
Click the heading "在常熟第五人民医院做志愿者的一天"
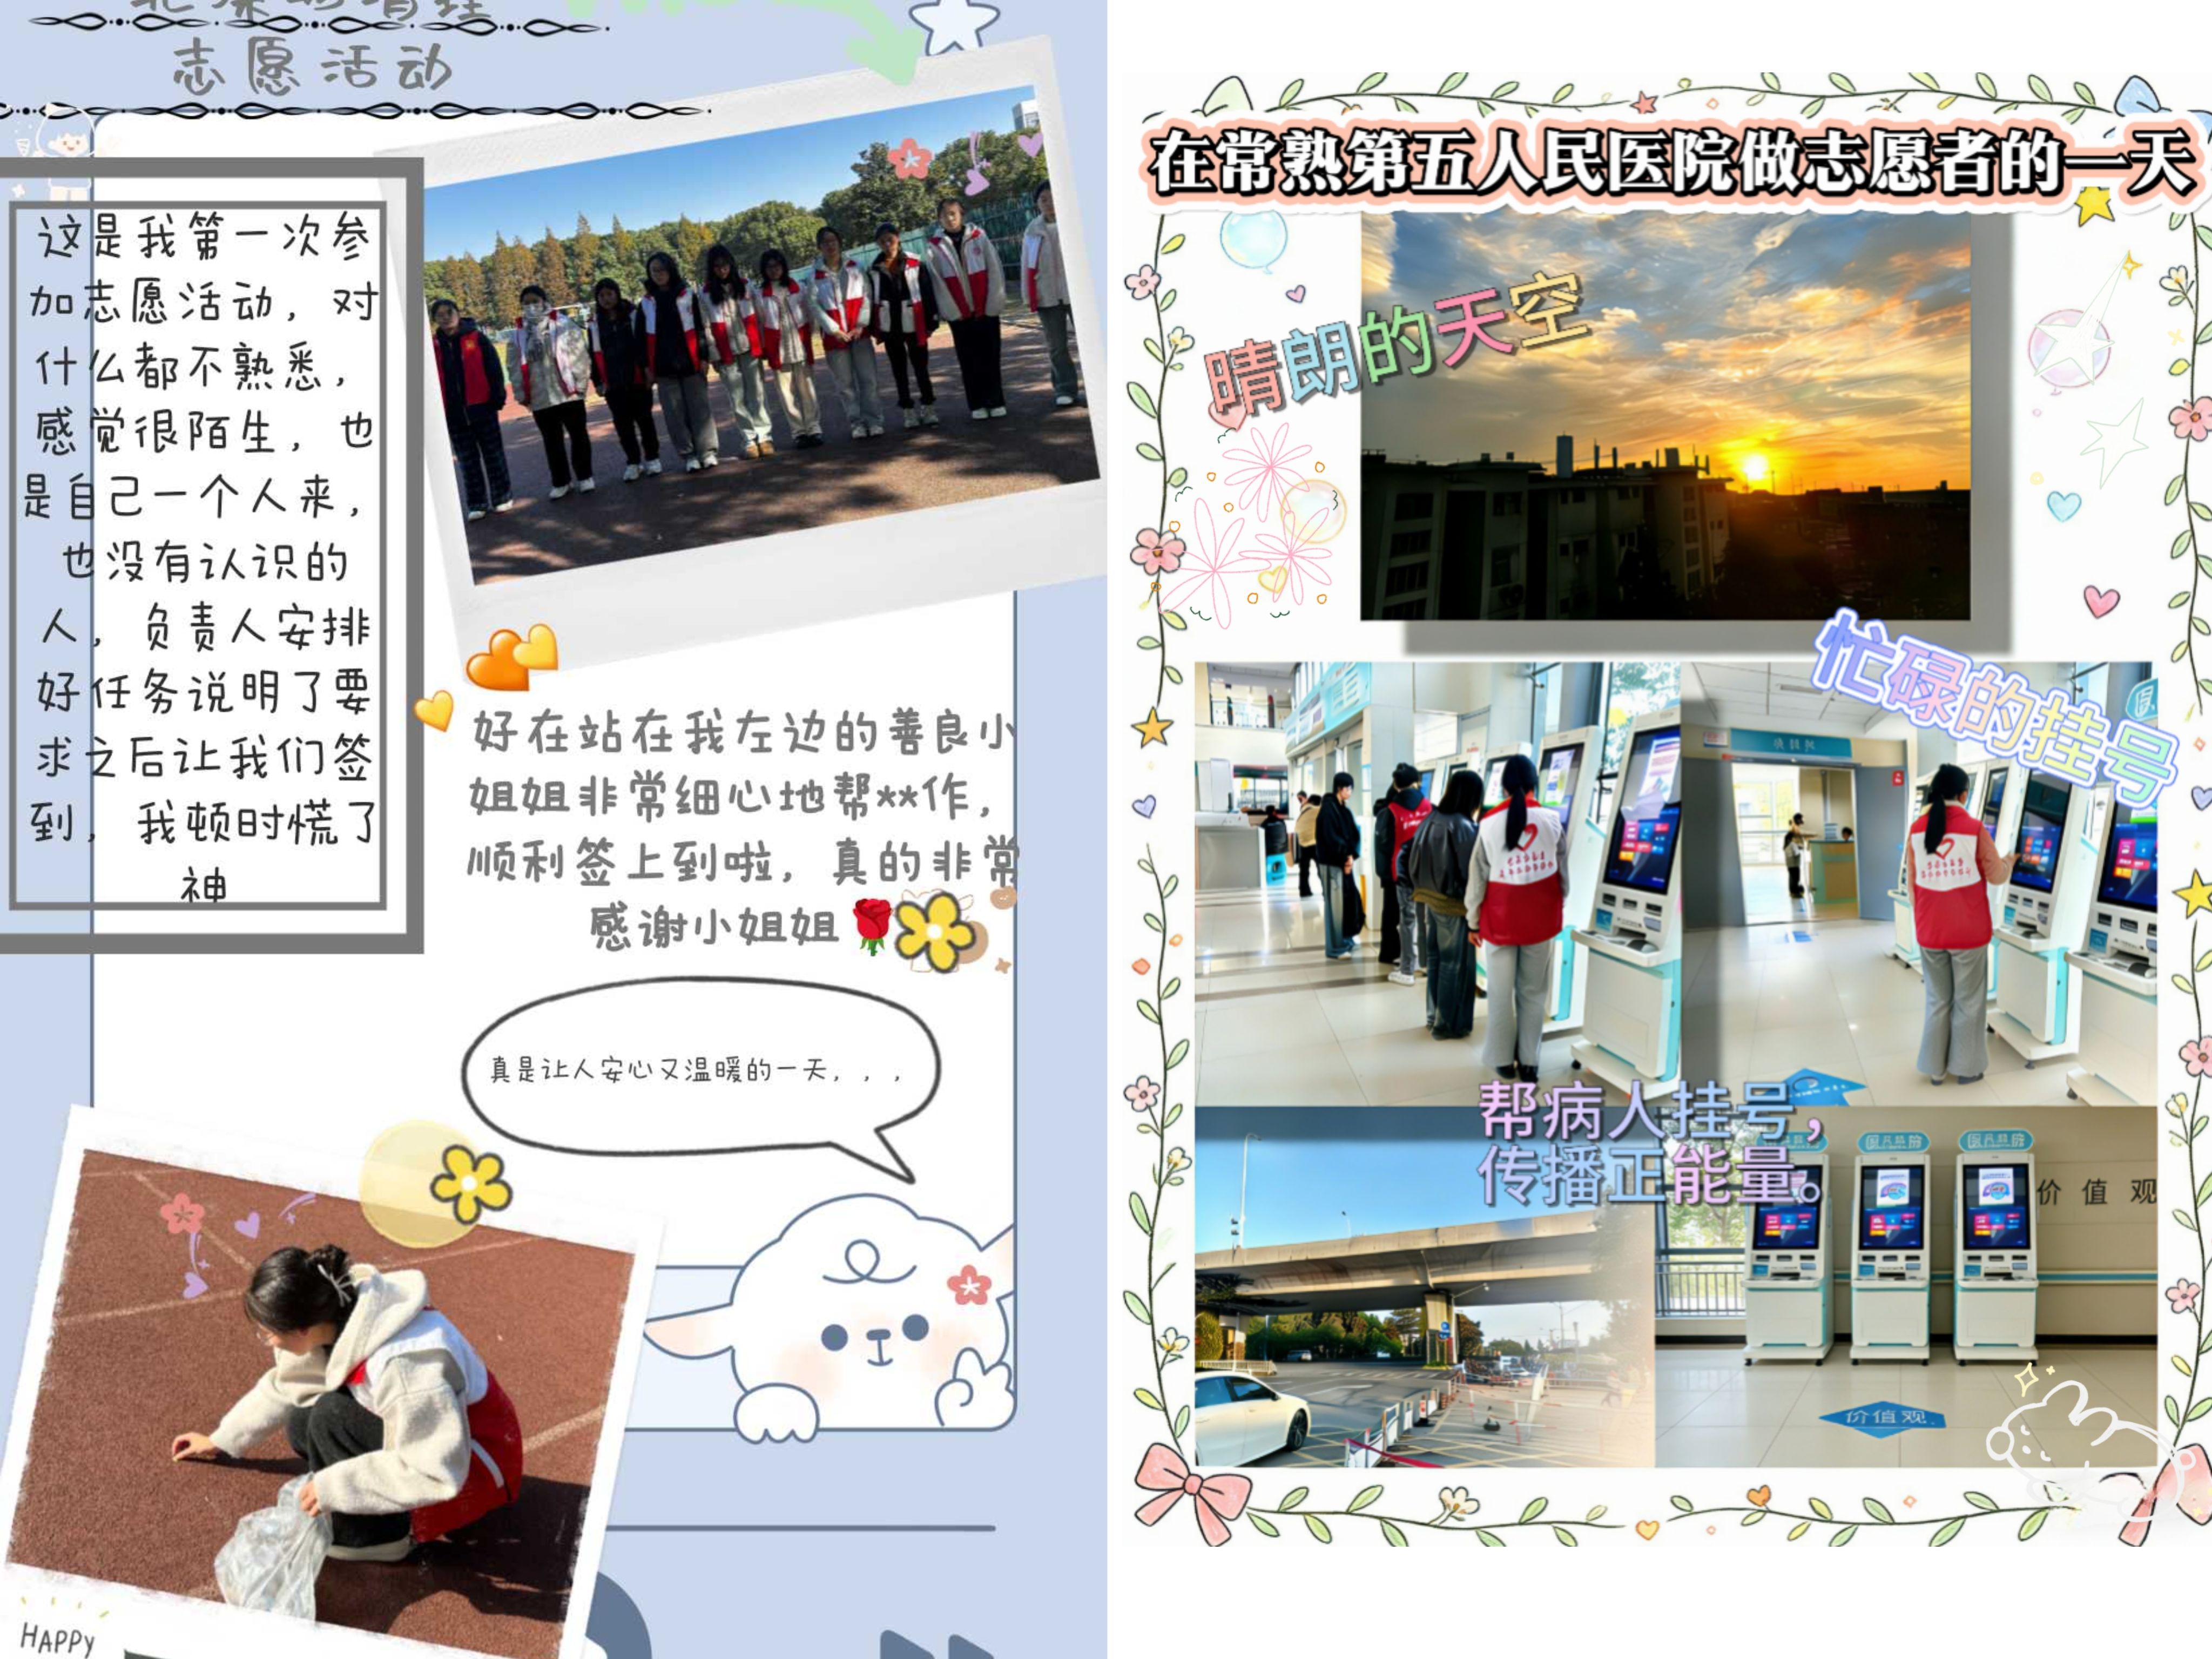(x=1671, y=163)
